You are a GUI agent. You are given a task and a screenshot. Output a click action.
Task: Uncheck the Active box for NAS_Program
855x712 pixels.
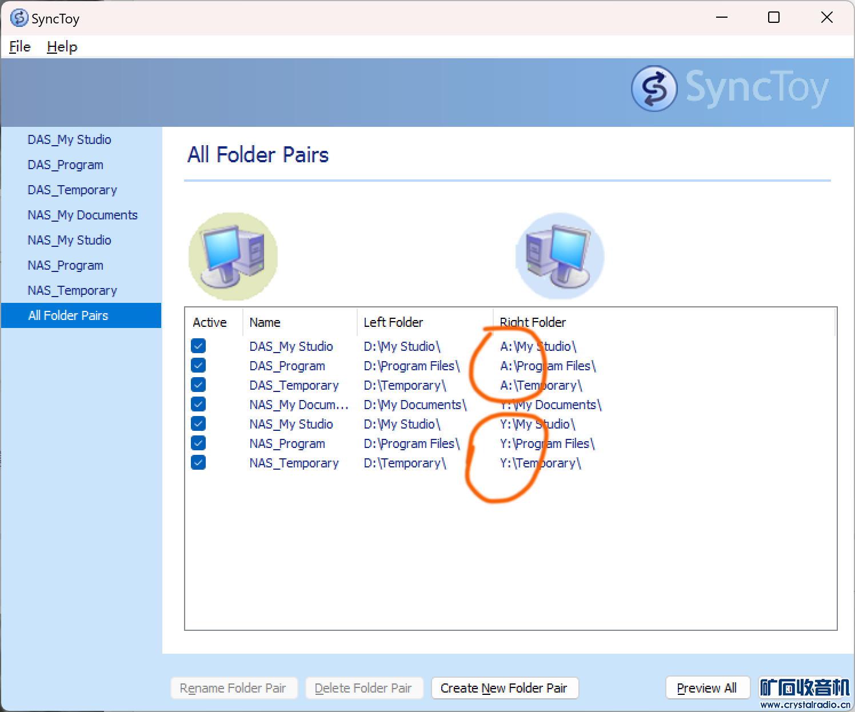point(198,443)
